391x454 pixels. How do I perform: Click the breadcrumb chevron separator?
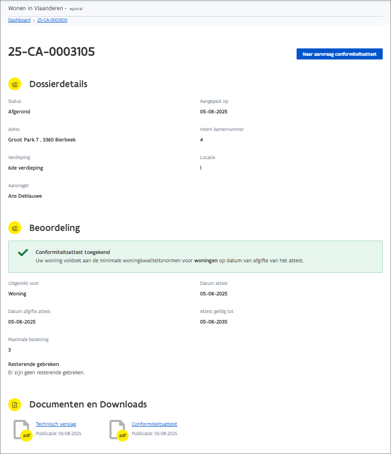34,20
